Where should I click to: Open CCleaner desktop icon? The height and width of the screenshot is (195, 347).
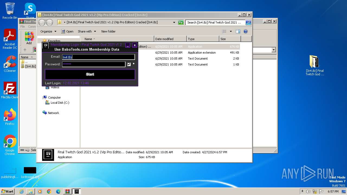10,64
